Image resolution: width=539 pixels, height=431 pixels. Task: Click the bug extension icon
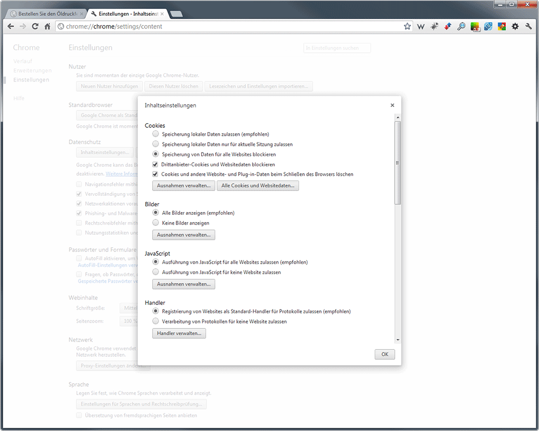click(x=434, y=26)
